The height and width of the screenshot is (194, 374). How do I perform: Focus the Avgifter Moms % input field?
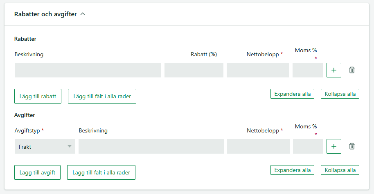pos(308,146)
